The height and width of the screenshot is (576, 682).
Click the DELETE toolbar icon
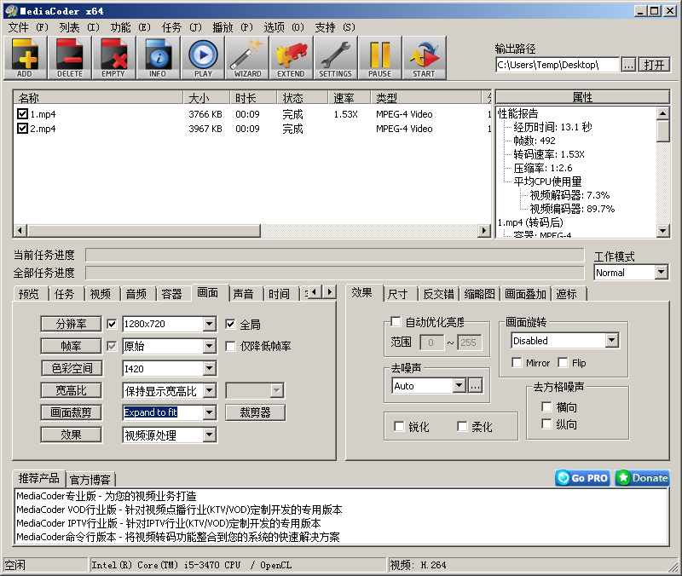[70, 57]
